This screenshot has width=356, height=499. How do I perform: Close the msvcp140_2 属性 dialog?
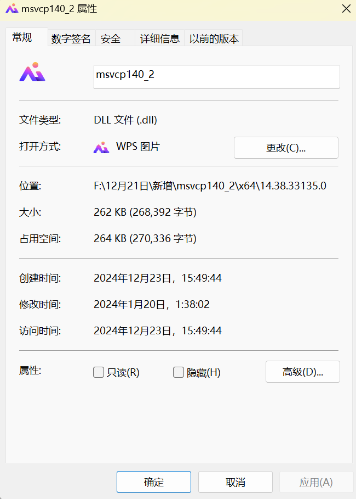(x=346, y=9)
